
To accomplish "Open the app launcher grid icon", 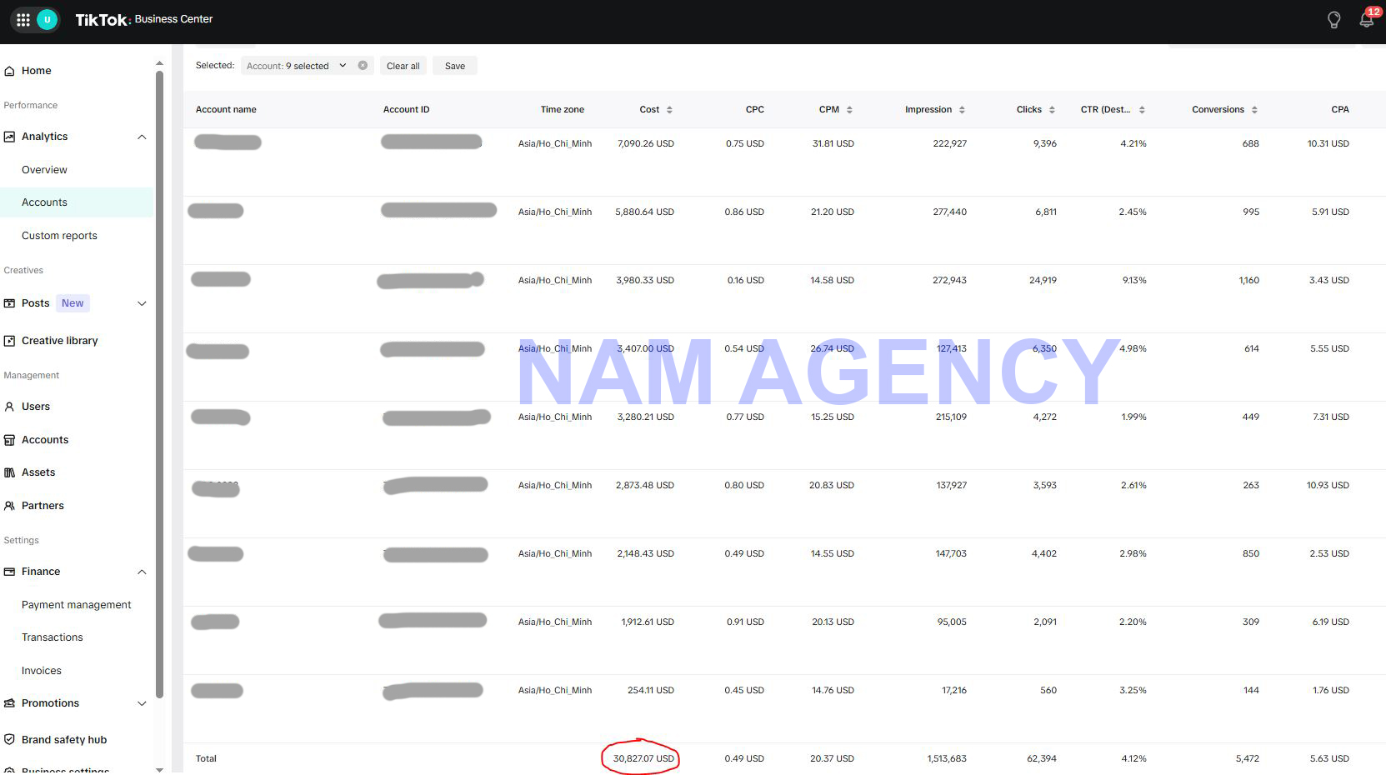I will (x=23, y=19).
